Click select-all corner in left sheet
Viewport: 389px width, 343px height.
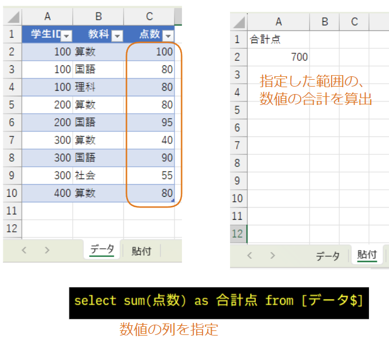[13, 17]
